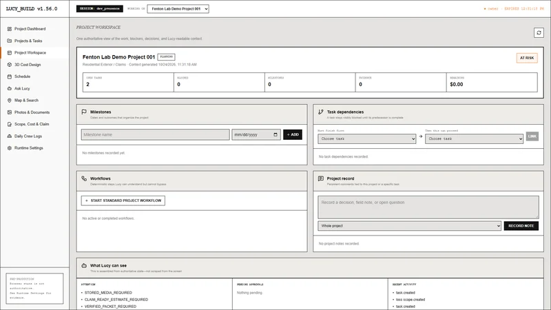Click the Map & Search pin icon

coord(10,100)
